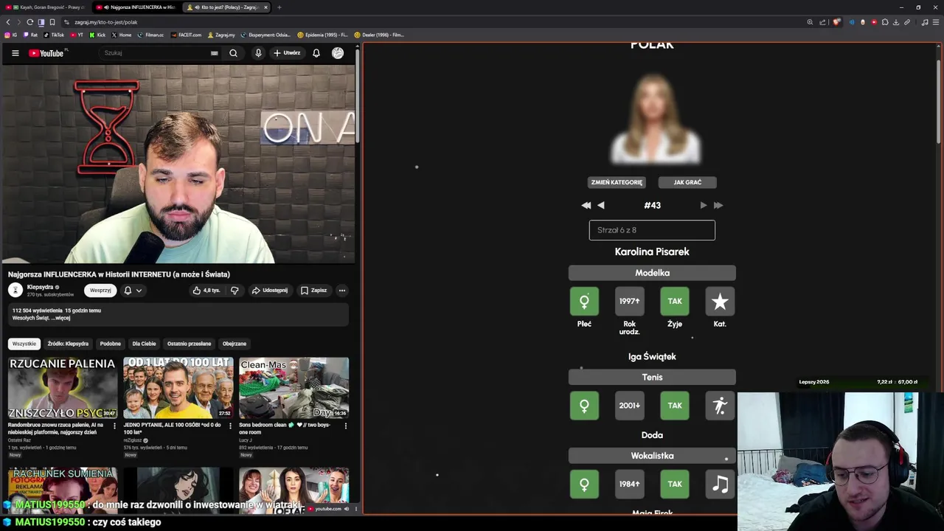Click the JAK GRAĆ button
The image size is (944, 531).
point(687,182)
